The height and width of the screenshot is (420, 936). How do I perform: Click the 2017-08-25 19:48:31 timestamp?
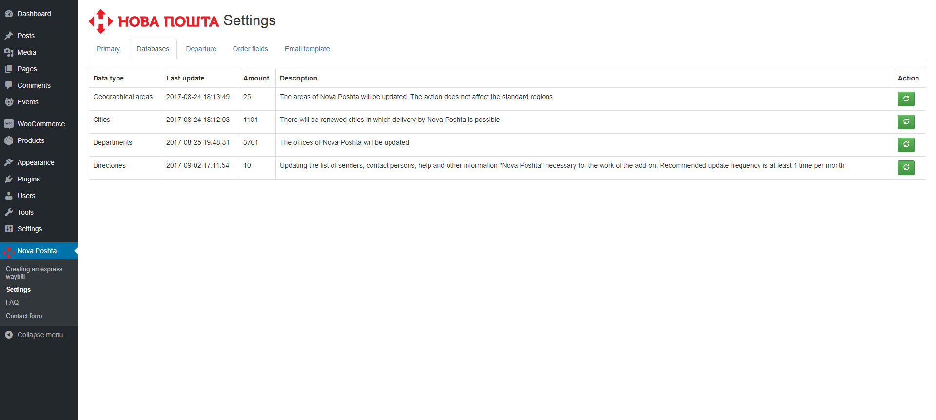(x=198, y=142)
